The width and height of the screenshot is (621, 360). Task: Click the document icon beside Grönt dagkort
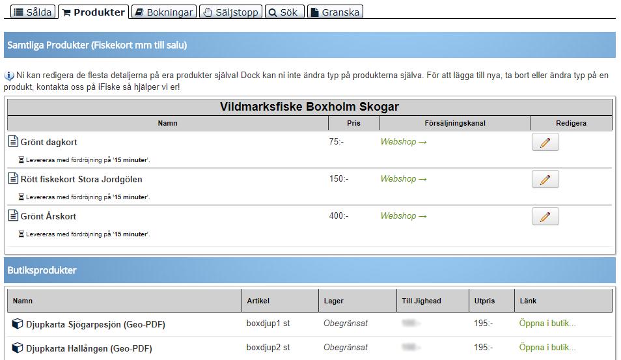(14, 141)
